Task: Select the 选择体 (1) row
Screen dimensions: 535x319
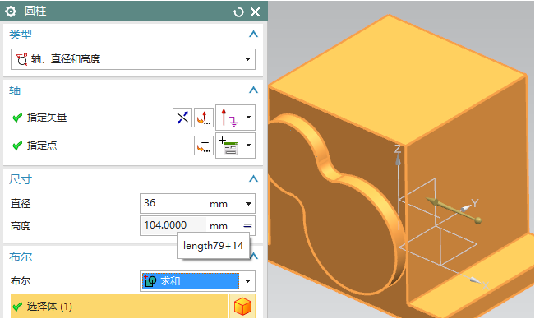Action: (x=119, y=306)
